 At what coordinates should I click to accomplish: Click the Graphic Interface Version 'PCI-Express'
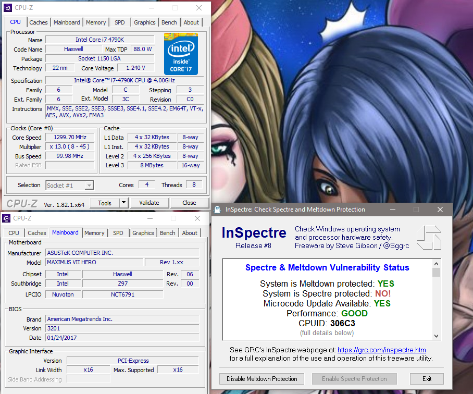pyautogui.click(x=133, y=361)
